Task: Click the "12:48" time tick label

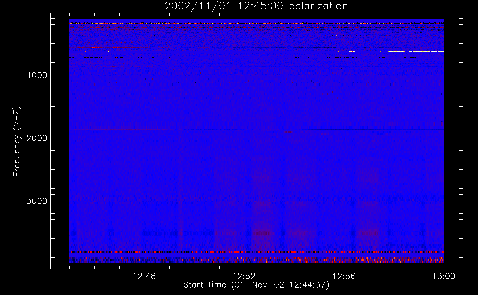Action: [x=144, y=276]
